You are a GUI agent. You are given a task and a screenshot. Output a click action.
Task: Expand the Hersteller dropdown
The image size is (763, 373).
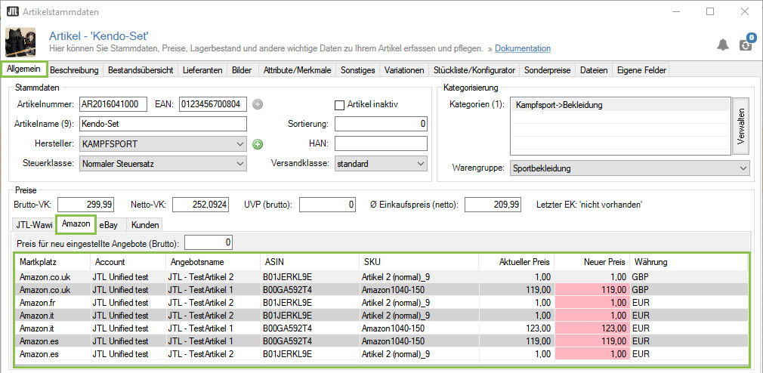coord(240,143)
